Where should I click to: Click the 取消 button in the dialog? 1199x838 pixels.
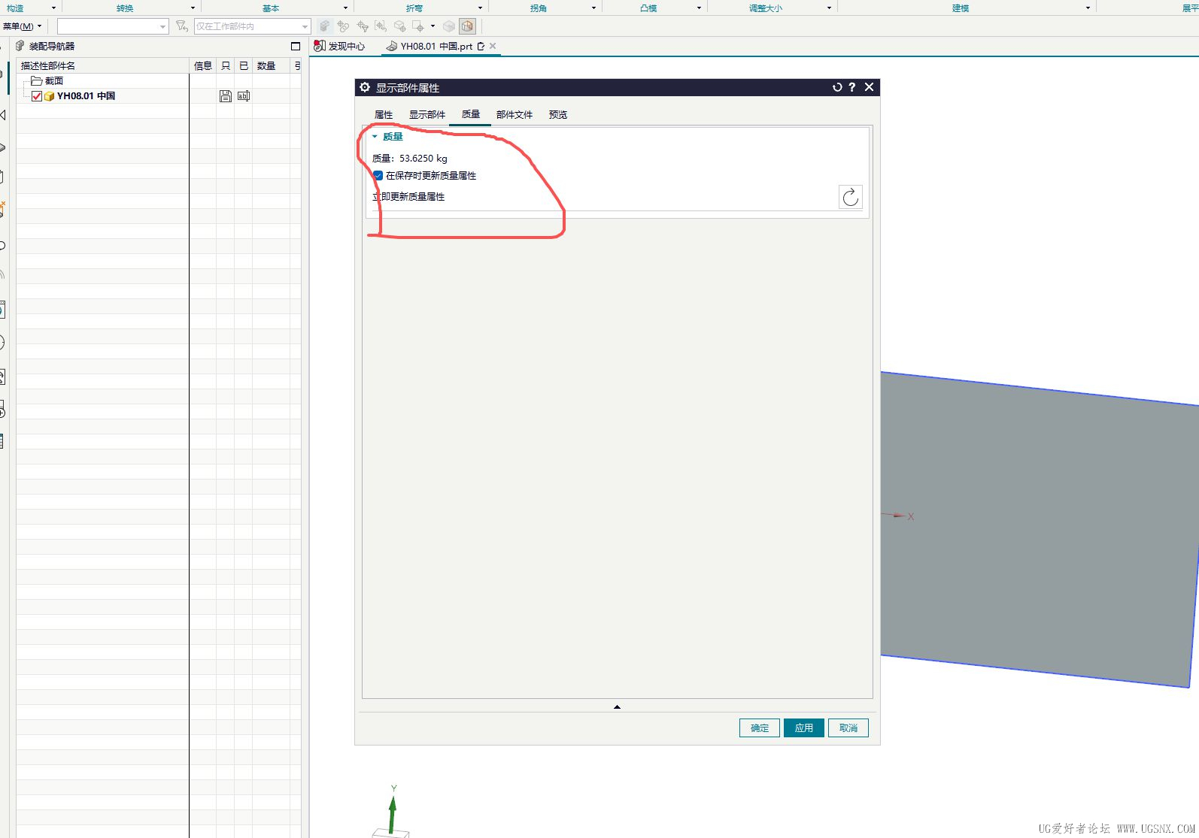point(848,728)
